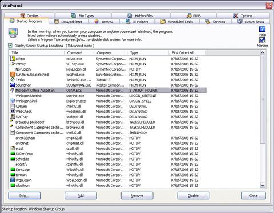The height and width of the screenshot is (213, 274).
Task: Sort by First Detected column header
Action: (x=187, y=52)
